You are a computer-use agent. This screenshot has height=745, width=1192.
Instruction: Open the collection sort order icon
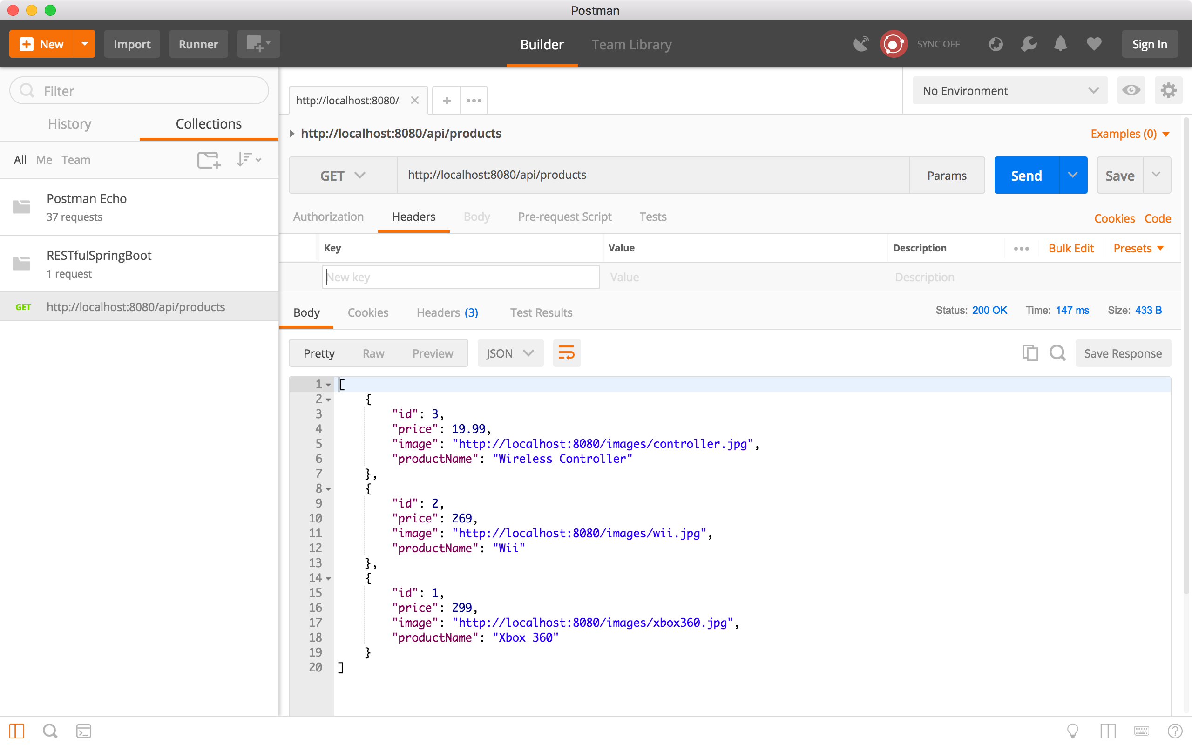[248, 160]
